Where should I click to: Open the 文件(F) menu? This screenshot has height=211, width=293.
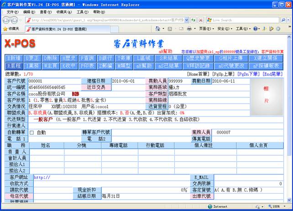pyautogui.click(x=13, y=12)
